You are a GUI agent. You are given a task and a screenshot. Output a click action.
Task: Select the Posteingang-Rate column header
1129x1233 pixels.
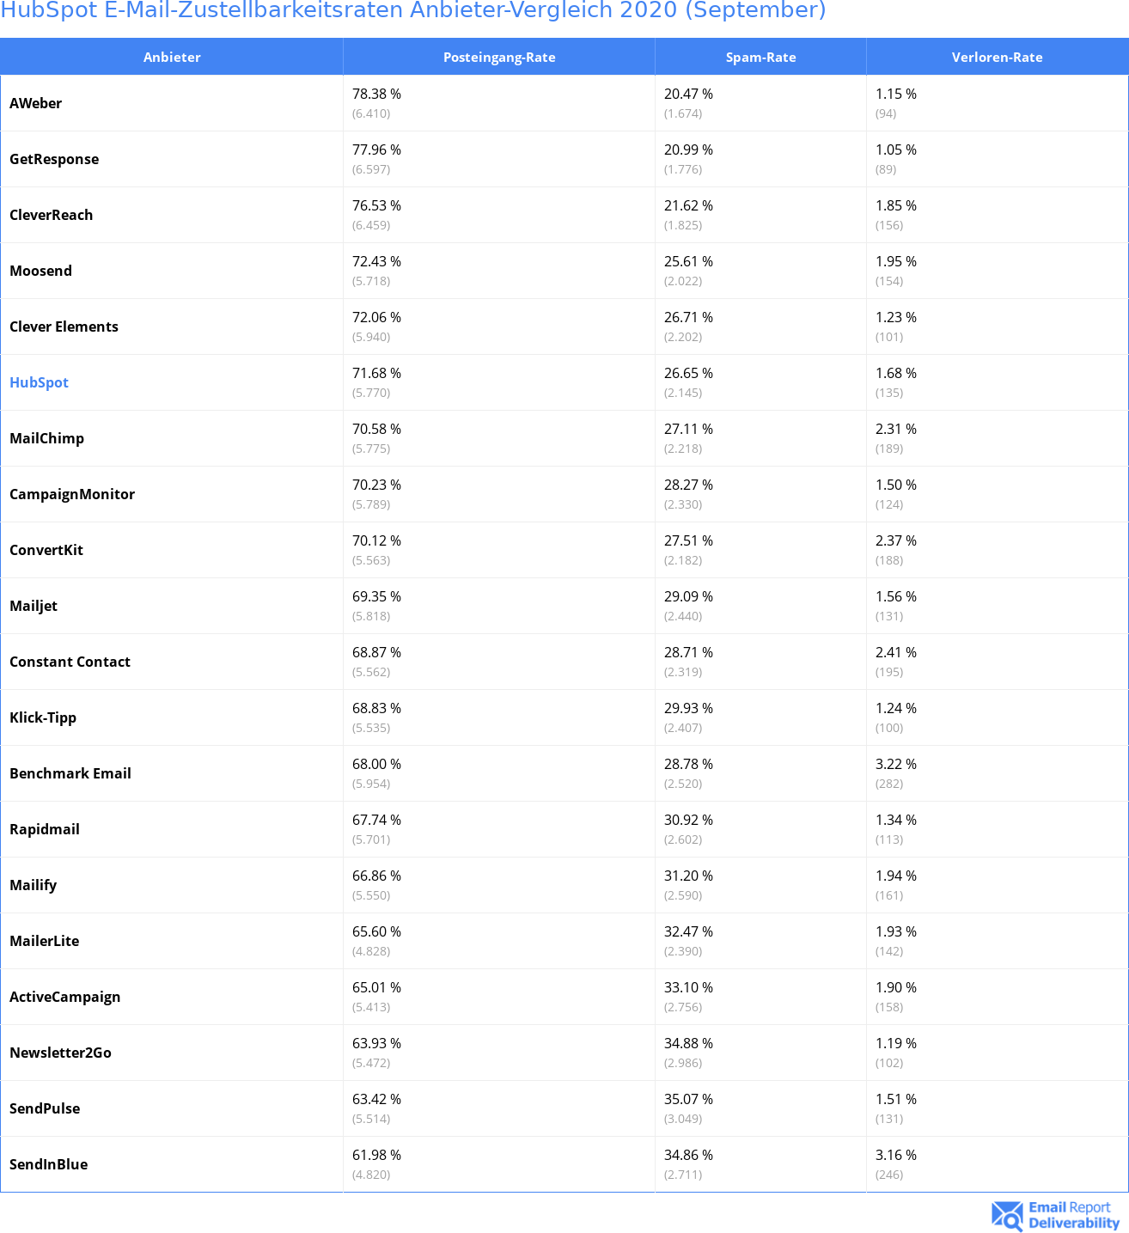(x=499, y=57)
